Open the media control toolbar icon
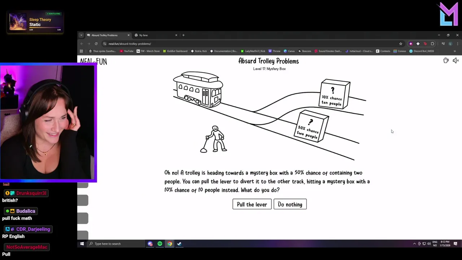Screen dimensions: 462x260 [443, 44]
